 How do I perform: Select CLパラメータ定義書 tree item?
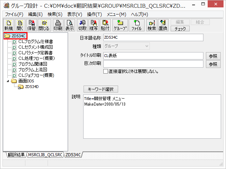tap(32, 53)
